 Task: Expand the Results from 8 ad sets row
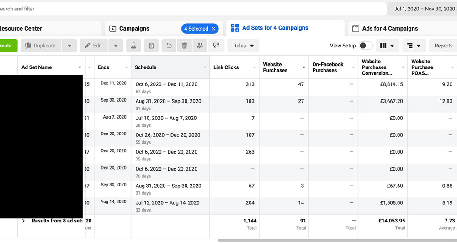[23, 221]
